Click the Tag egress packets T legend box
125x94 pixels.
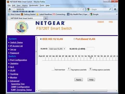(x=69, y=69)
